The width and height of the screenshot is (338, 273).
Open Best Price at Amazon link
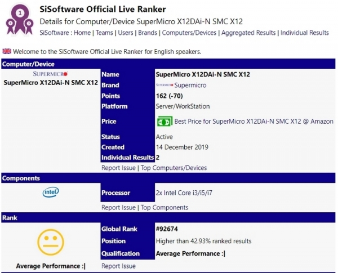pos(253,121)
